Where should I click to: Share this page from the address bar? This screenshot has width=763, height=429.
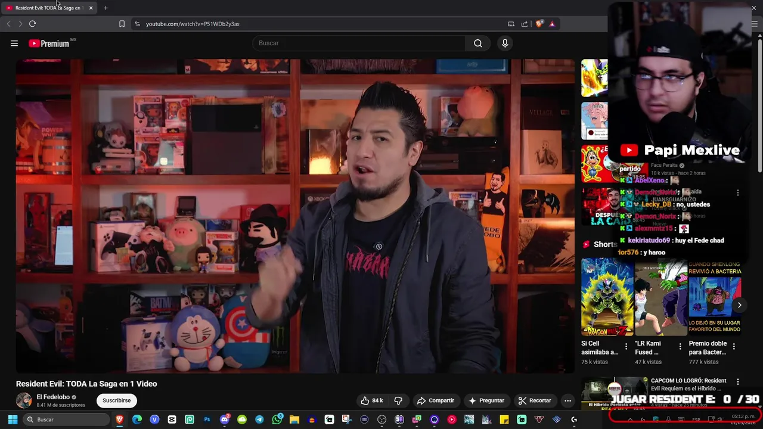(x=525, y=24)
